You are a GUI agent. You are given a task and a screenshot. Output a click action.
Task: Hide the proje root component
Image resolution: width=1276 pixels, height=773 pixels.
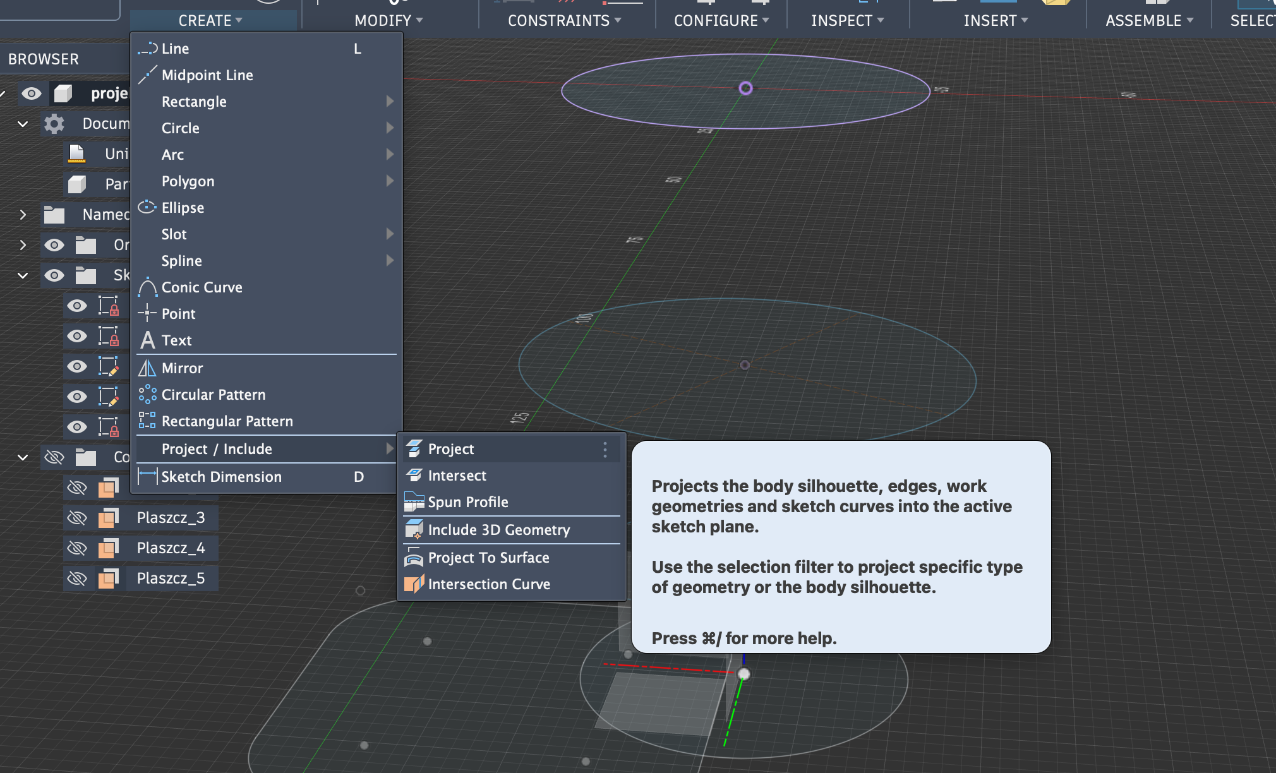(x=31, y=93)
